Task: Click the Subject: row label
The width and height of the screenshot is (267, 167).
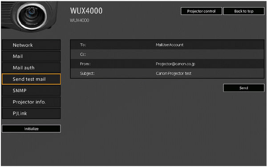Action: click(x=87, y=74)
